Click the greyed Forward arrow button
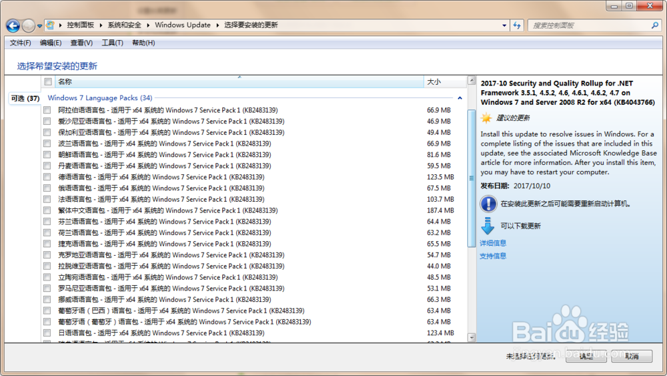The width and height of the screenshot is (667, 376). coord(28,26)
